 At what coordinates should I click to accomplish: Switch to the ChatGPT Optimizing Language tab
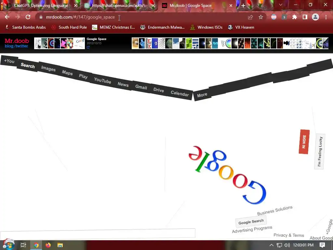click(x=41, y=6)
